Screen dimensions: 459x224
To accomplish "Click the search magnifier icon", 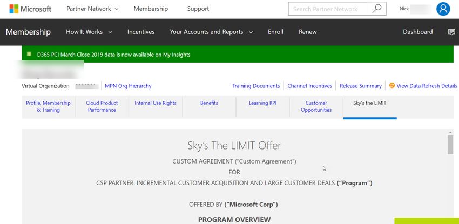I will click(377, 9).
